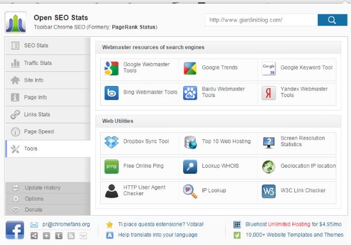Click the green Ping icon
Viewport: 351px width, 245px height.
click(x=111, y=167)
